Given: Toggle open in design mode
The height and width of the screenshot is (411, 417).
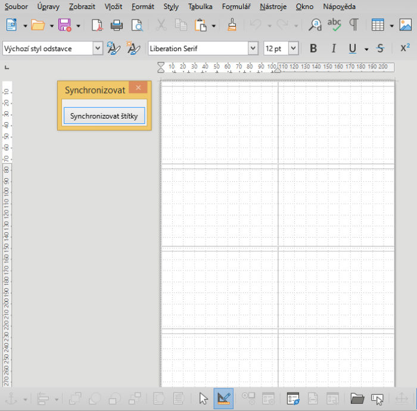Looking at the screenshot, I should [357, 398].
